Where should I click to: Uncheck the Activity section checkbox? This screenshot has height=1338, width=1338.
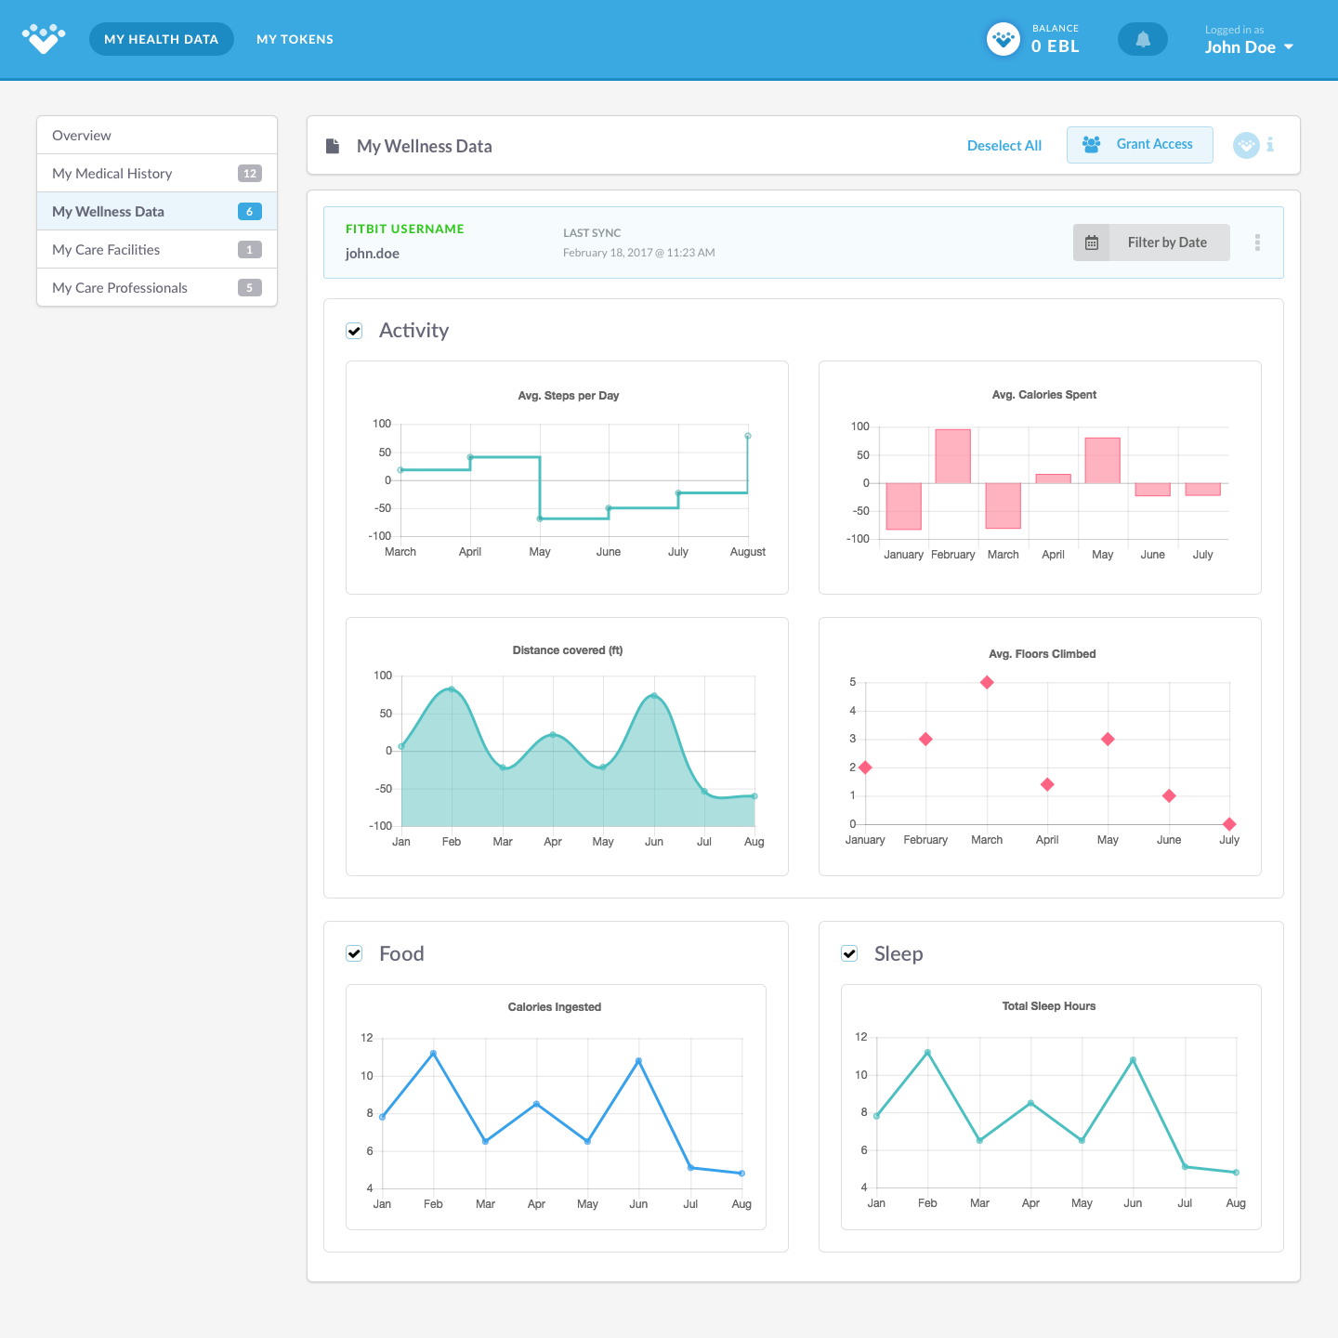click(x=354, y=331)
